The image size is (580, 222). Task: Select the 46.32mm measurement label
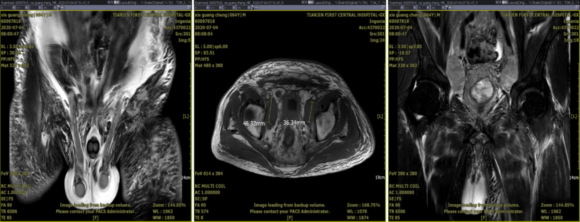click(254, 123)
